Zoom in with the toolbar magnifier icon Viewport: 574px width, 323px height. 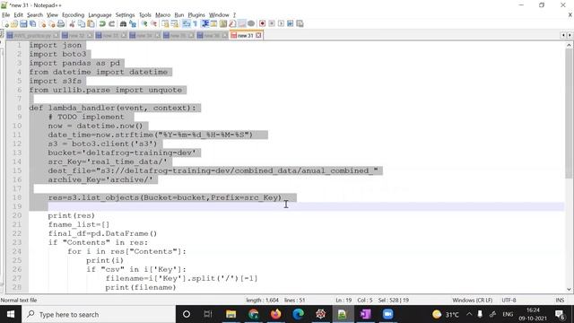[x=144, y=24]
